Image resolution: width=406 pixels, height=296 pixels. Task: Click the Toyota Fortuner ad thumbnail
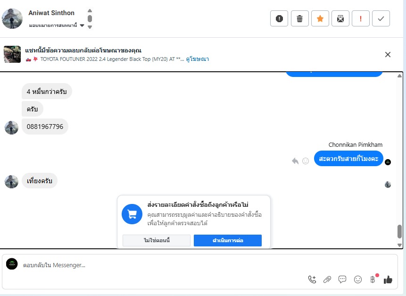[x=12, y=54]
